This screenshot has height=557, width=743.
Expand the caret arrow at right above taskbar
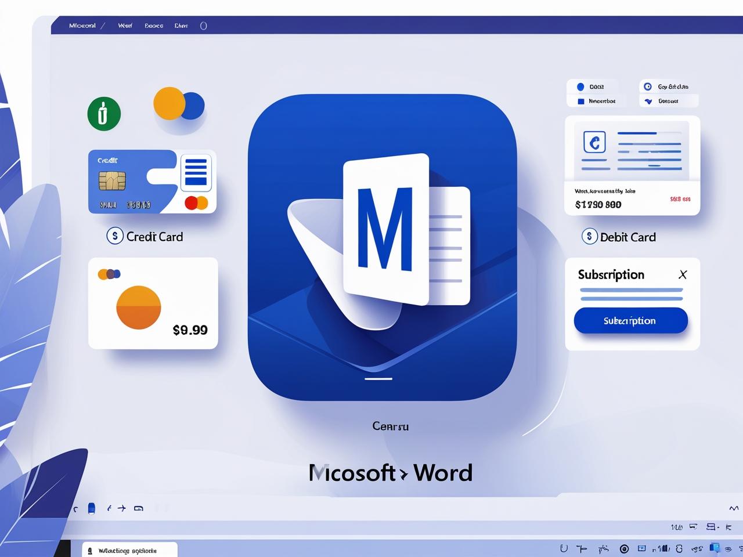(x=733, y=508)
